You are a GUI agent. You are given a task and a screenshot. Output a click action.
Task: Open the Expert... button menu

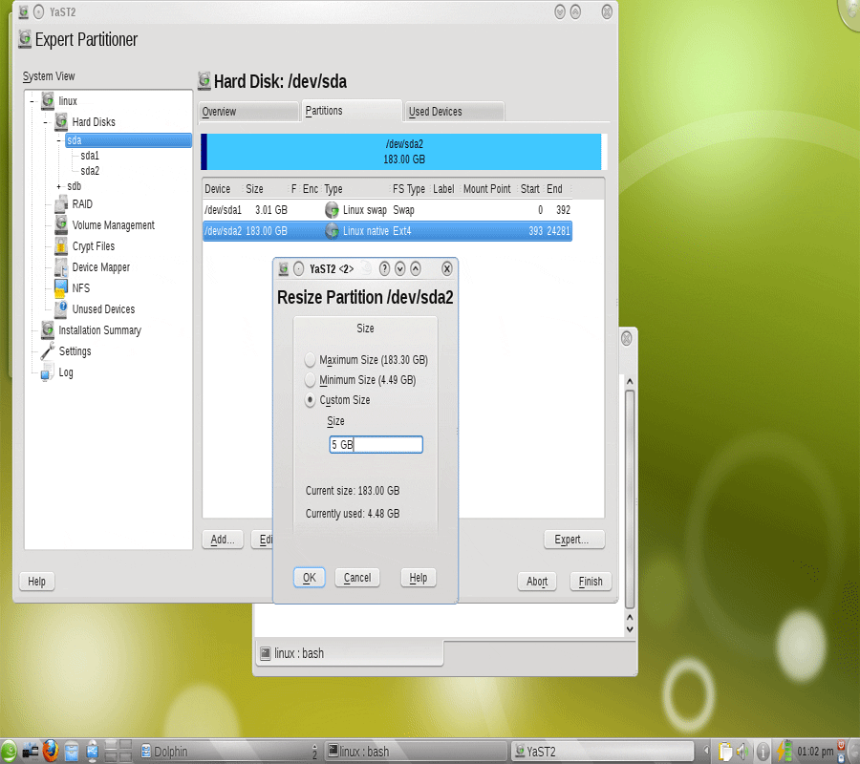tap(574, 540)
